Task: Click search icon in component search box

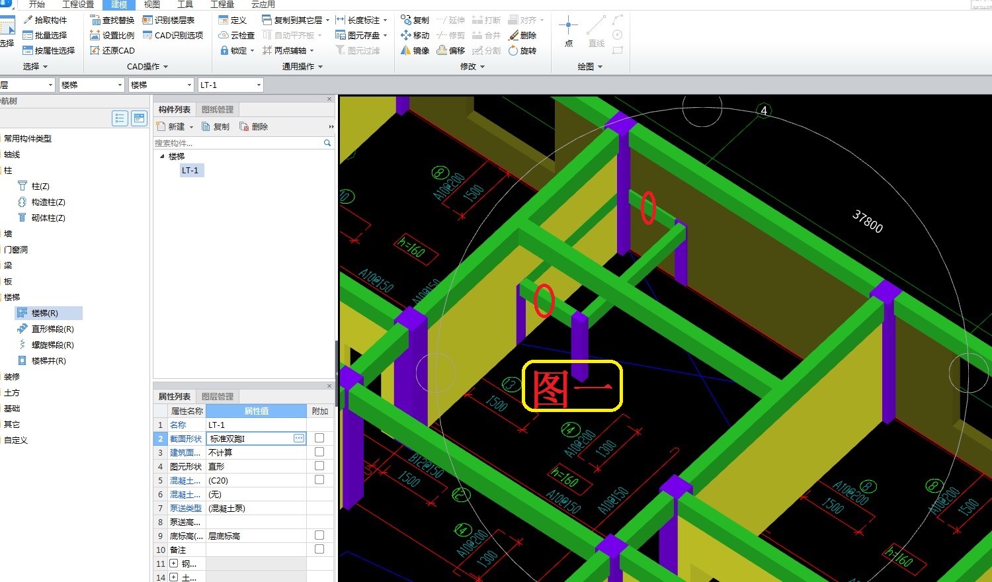Action: pyautogui.click(x=327, y=143)
